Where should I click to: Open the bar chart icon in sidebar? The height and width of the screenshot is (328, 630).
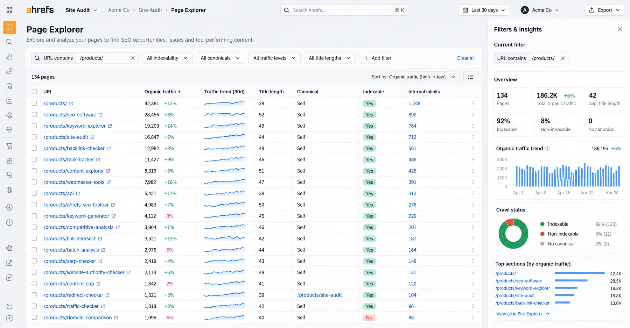pyautogui.click(x=9, y=57)
